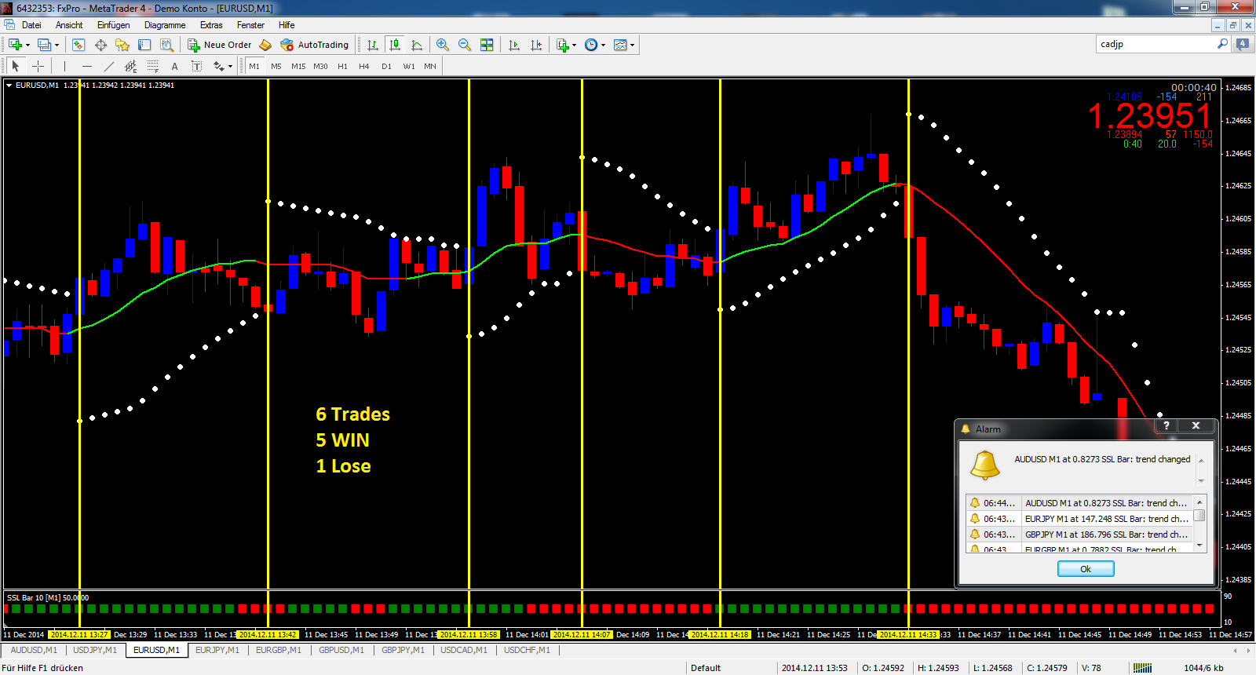
Task: Expand the indicators dropdown arrow
Action: click(575, 46)
